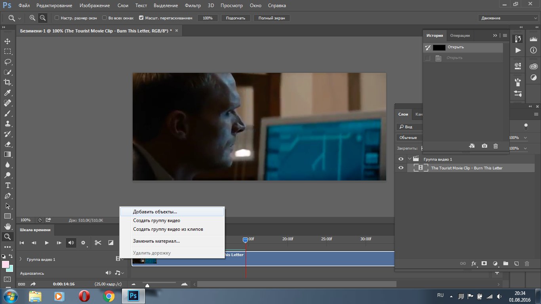541x304 pixels.
Task: Select the Gradient tool
Action: (x=8, y=154)
